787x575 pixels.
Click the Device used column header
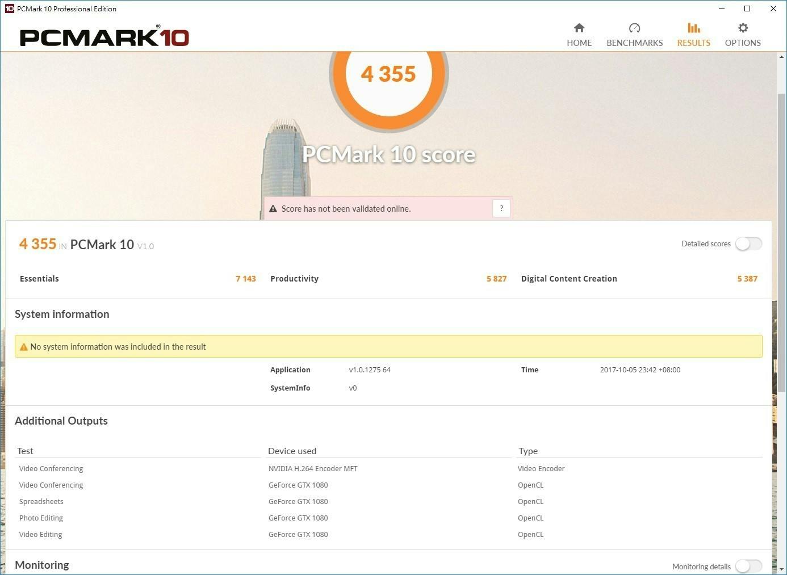(x=292, y=451)
